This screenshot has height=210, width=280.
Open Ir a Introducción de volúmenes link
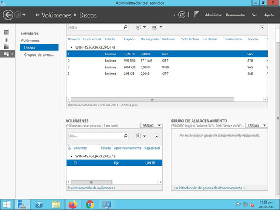[92, 188]
